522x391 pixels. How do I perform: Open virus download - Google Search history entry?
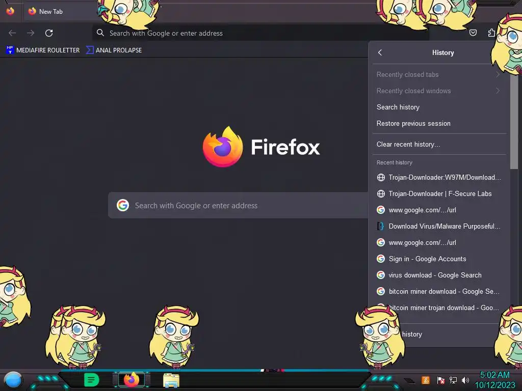(x=439, y=275)
